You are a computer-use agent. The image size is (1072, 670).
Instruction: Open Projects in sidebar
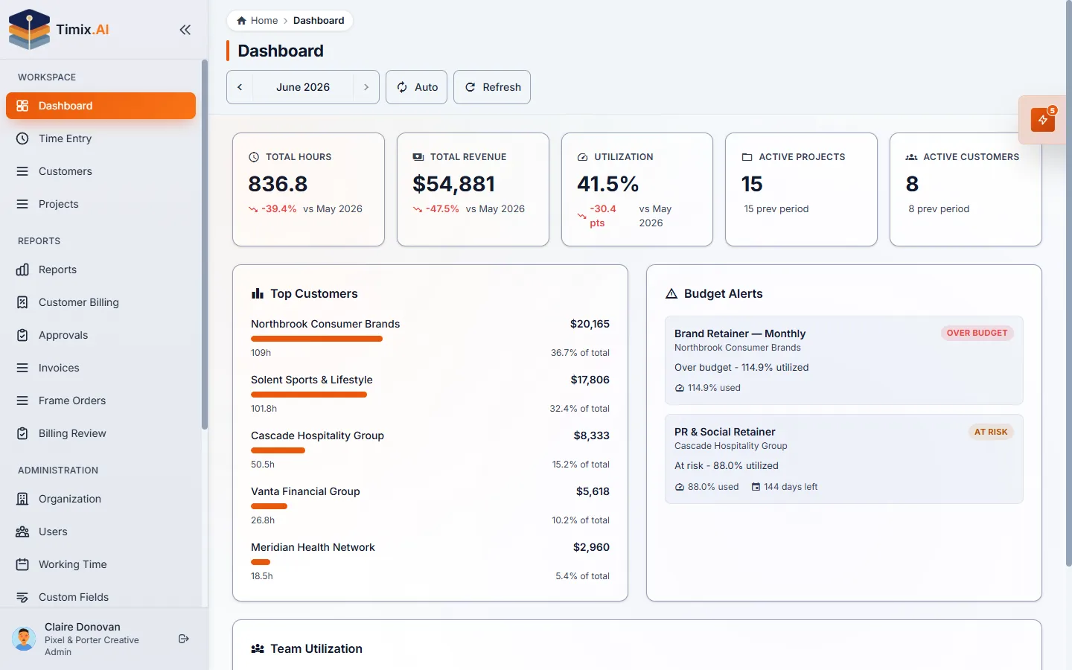[x=100, y=204]
